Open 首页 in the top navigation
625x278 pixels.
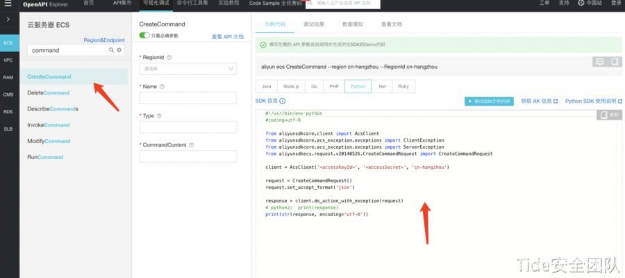coord(88,3)
